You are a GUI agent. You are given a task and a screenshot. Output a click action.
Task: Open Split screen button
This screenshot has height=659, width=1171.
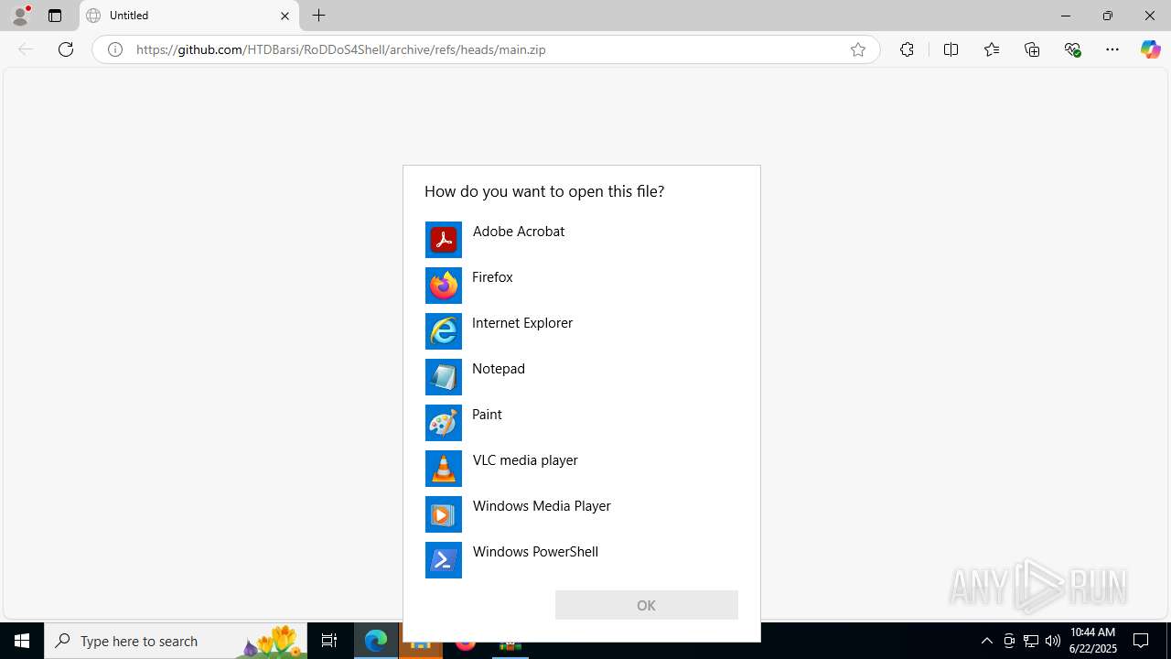(x=951, y=49)
